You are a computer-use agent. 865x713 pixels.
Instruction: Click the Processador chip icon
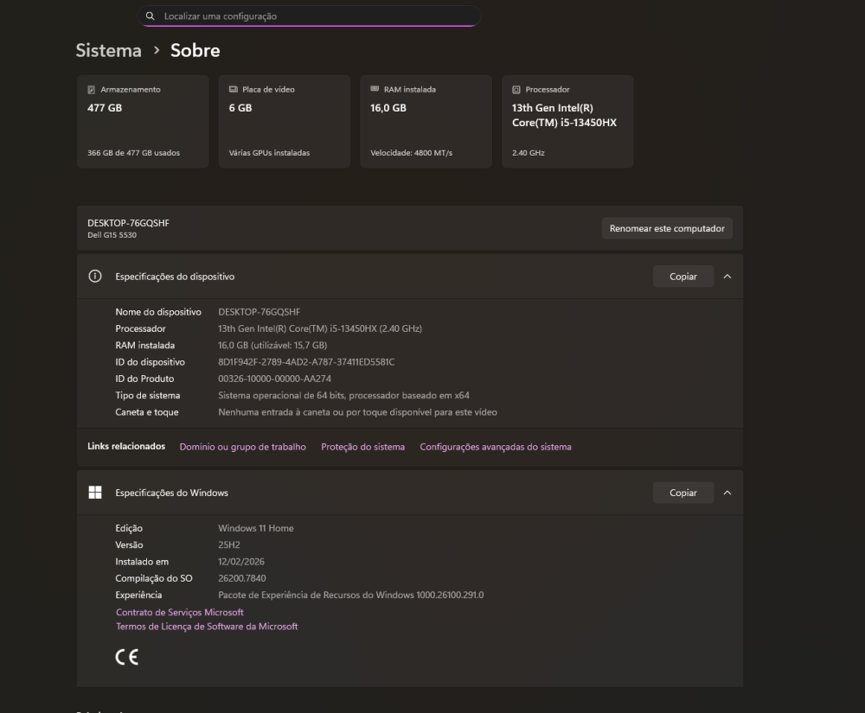pos(516,89)
